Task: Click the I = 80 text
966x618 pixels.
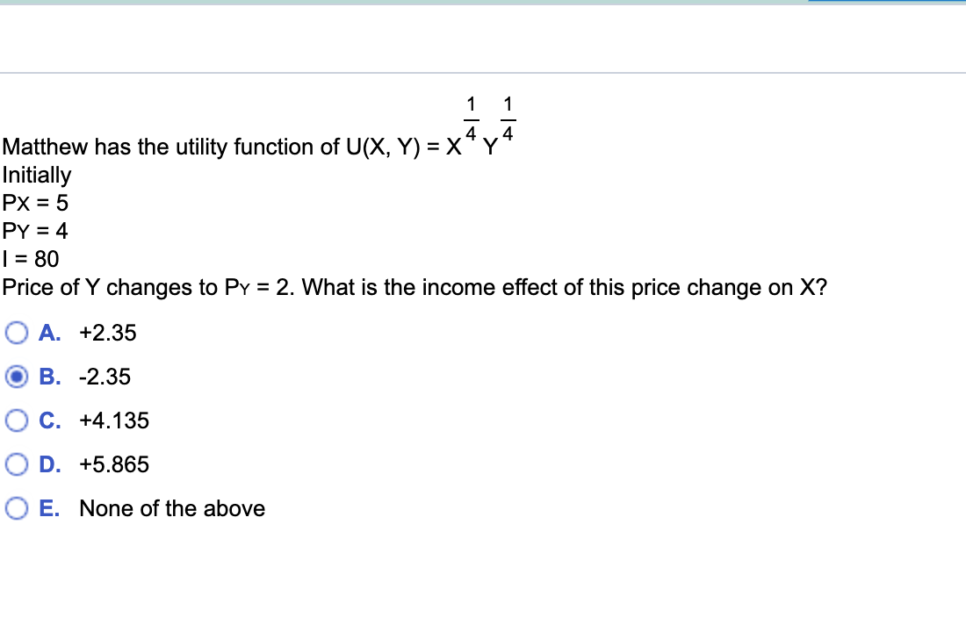Action: (29, 259)
